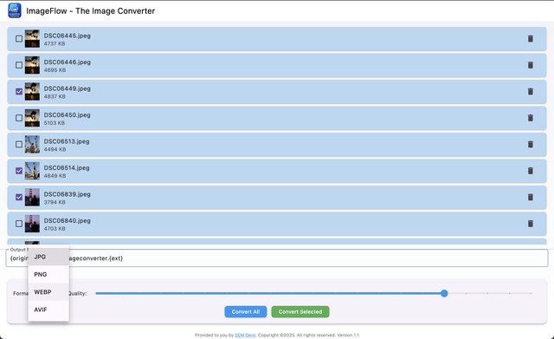This screenshot has width=554, height=339.
Task: Remove DSC06513.jpeg via trash icon
Action: point(531,145)
